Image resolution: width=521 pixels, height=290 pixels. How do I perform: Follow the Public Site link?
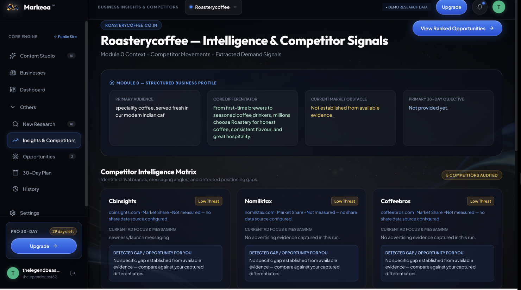coord(65,37)
